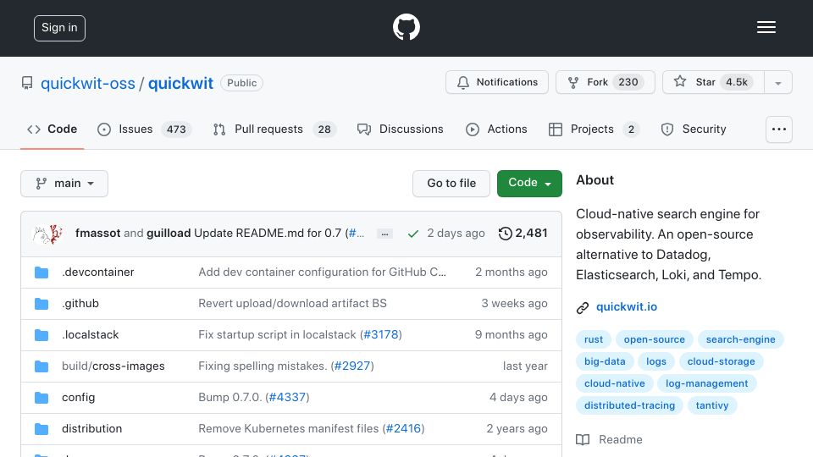Open the Discussions tab

pos(401,129)
